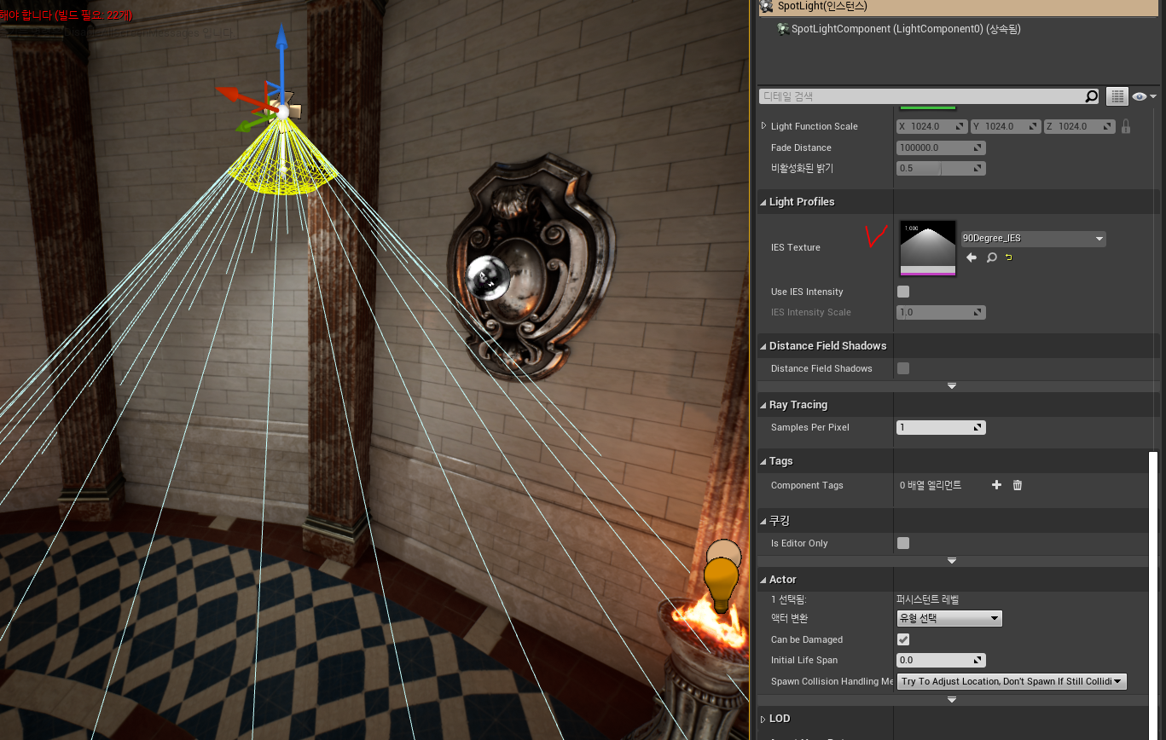Click the Component Tags property label
The width and height of the screenshot is (1166, 740).
(x=807, y=485)
